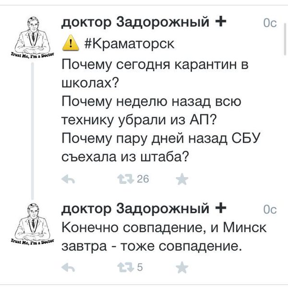Favorite the Краматорск tweet with the star
This screenshot has height=288, width=288.
coord(182,179)
